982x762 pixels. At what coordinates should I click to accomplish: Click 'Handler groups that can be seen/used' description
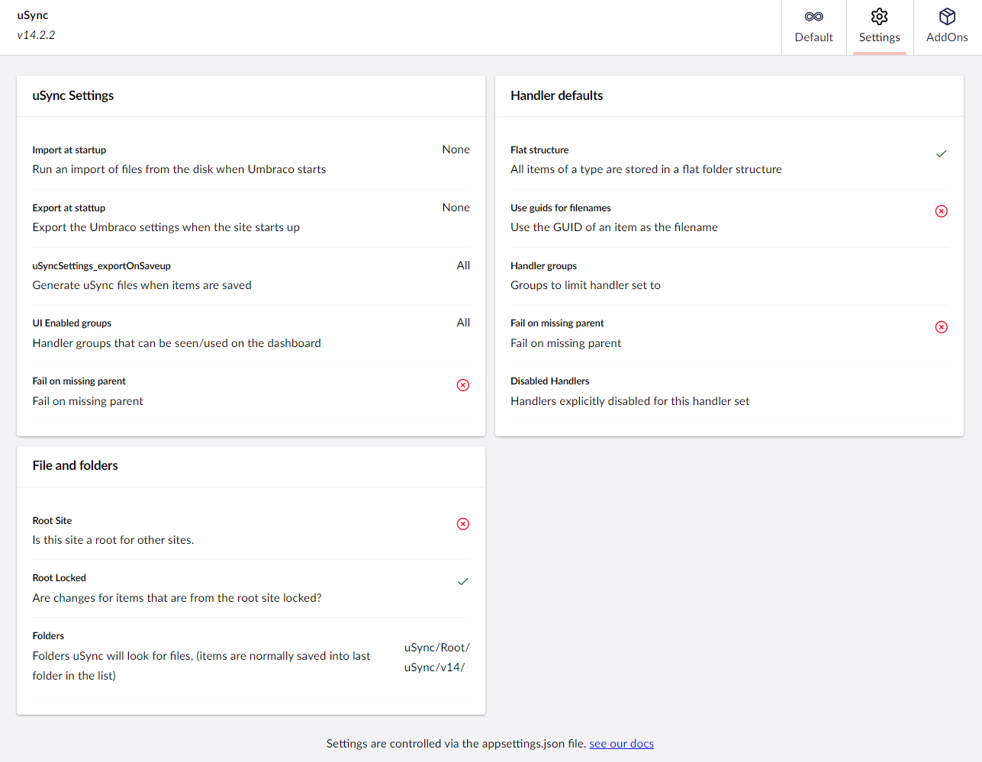point(176,343)
